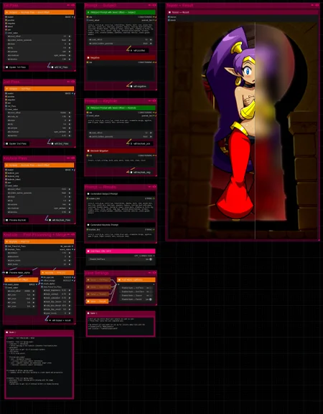
Task: Select the 2nd Pass ON/OFF node header
Action: [121, 251]
